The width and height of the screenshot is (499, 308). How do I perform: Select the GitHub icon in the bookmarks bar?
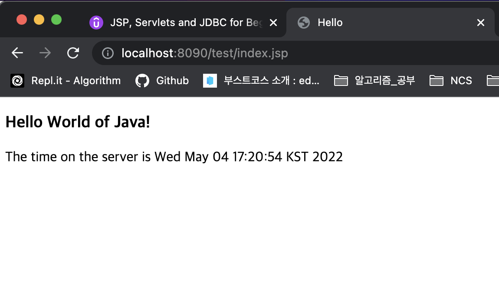tap(142, 80)
